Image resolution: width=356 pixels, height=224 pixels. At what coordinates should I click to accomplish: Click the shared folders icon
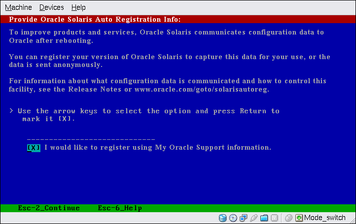coord(264,218)
